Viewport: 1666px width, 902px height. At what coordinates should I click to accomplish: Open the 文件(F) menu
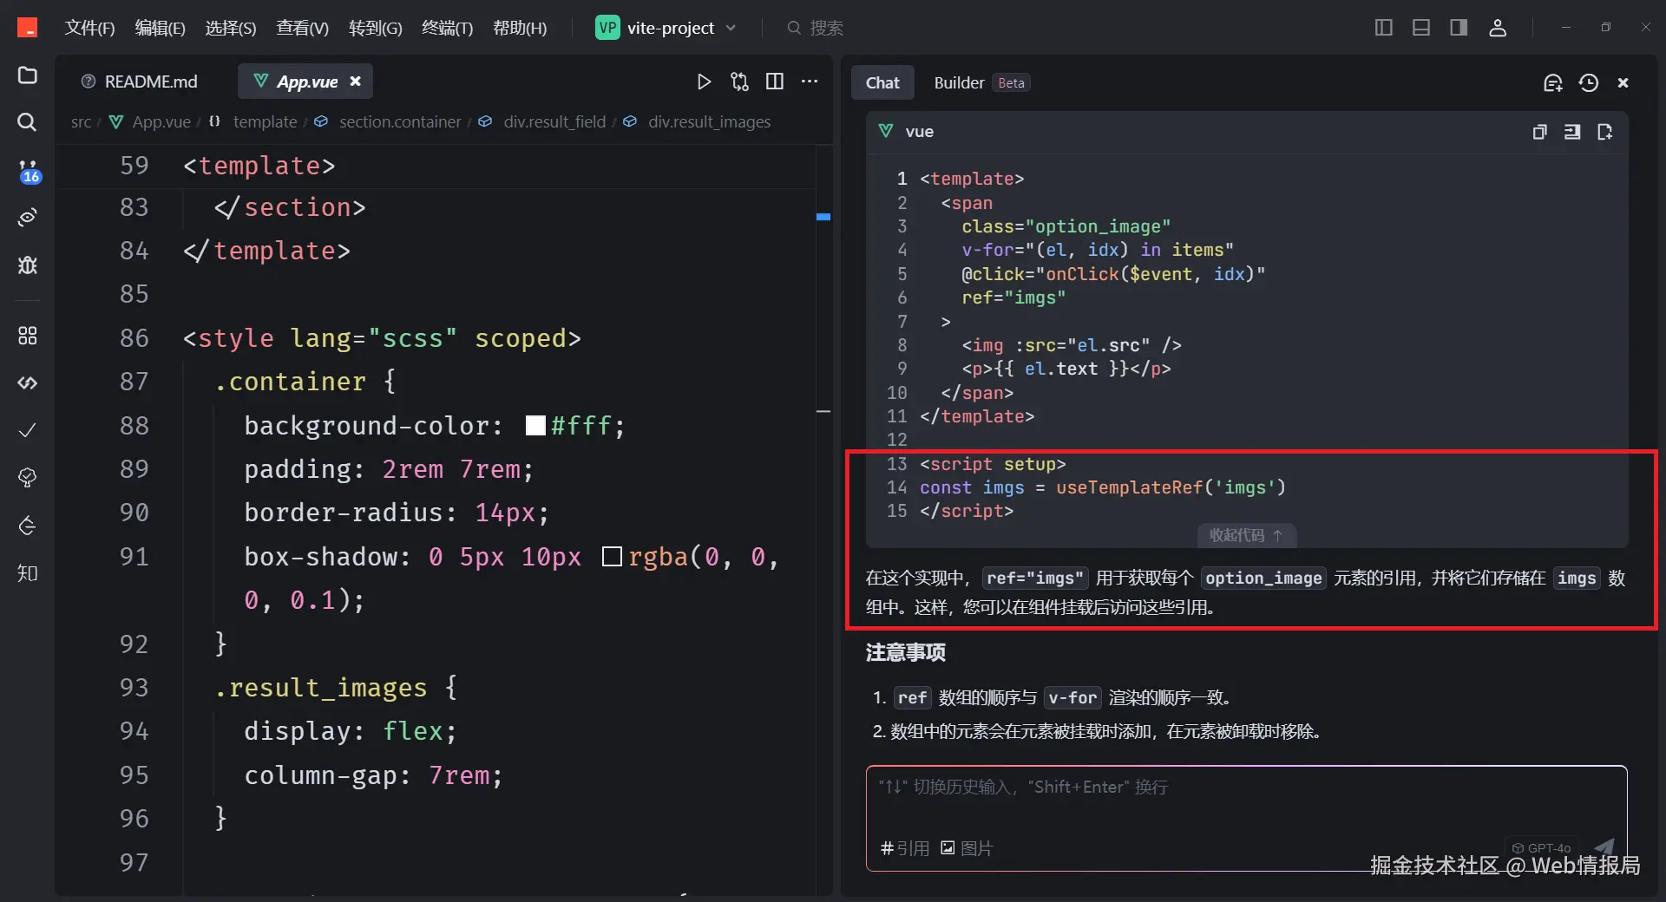click(x=89, y=28)
